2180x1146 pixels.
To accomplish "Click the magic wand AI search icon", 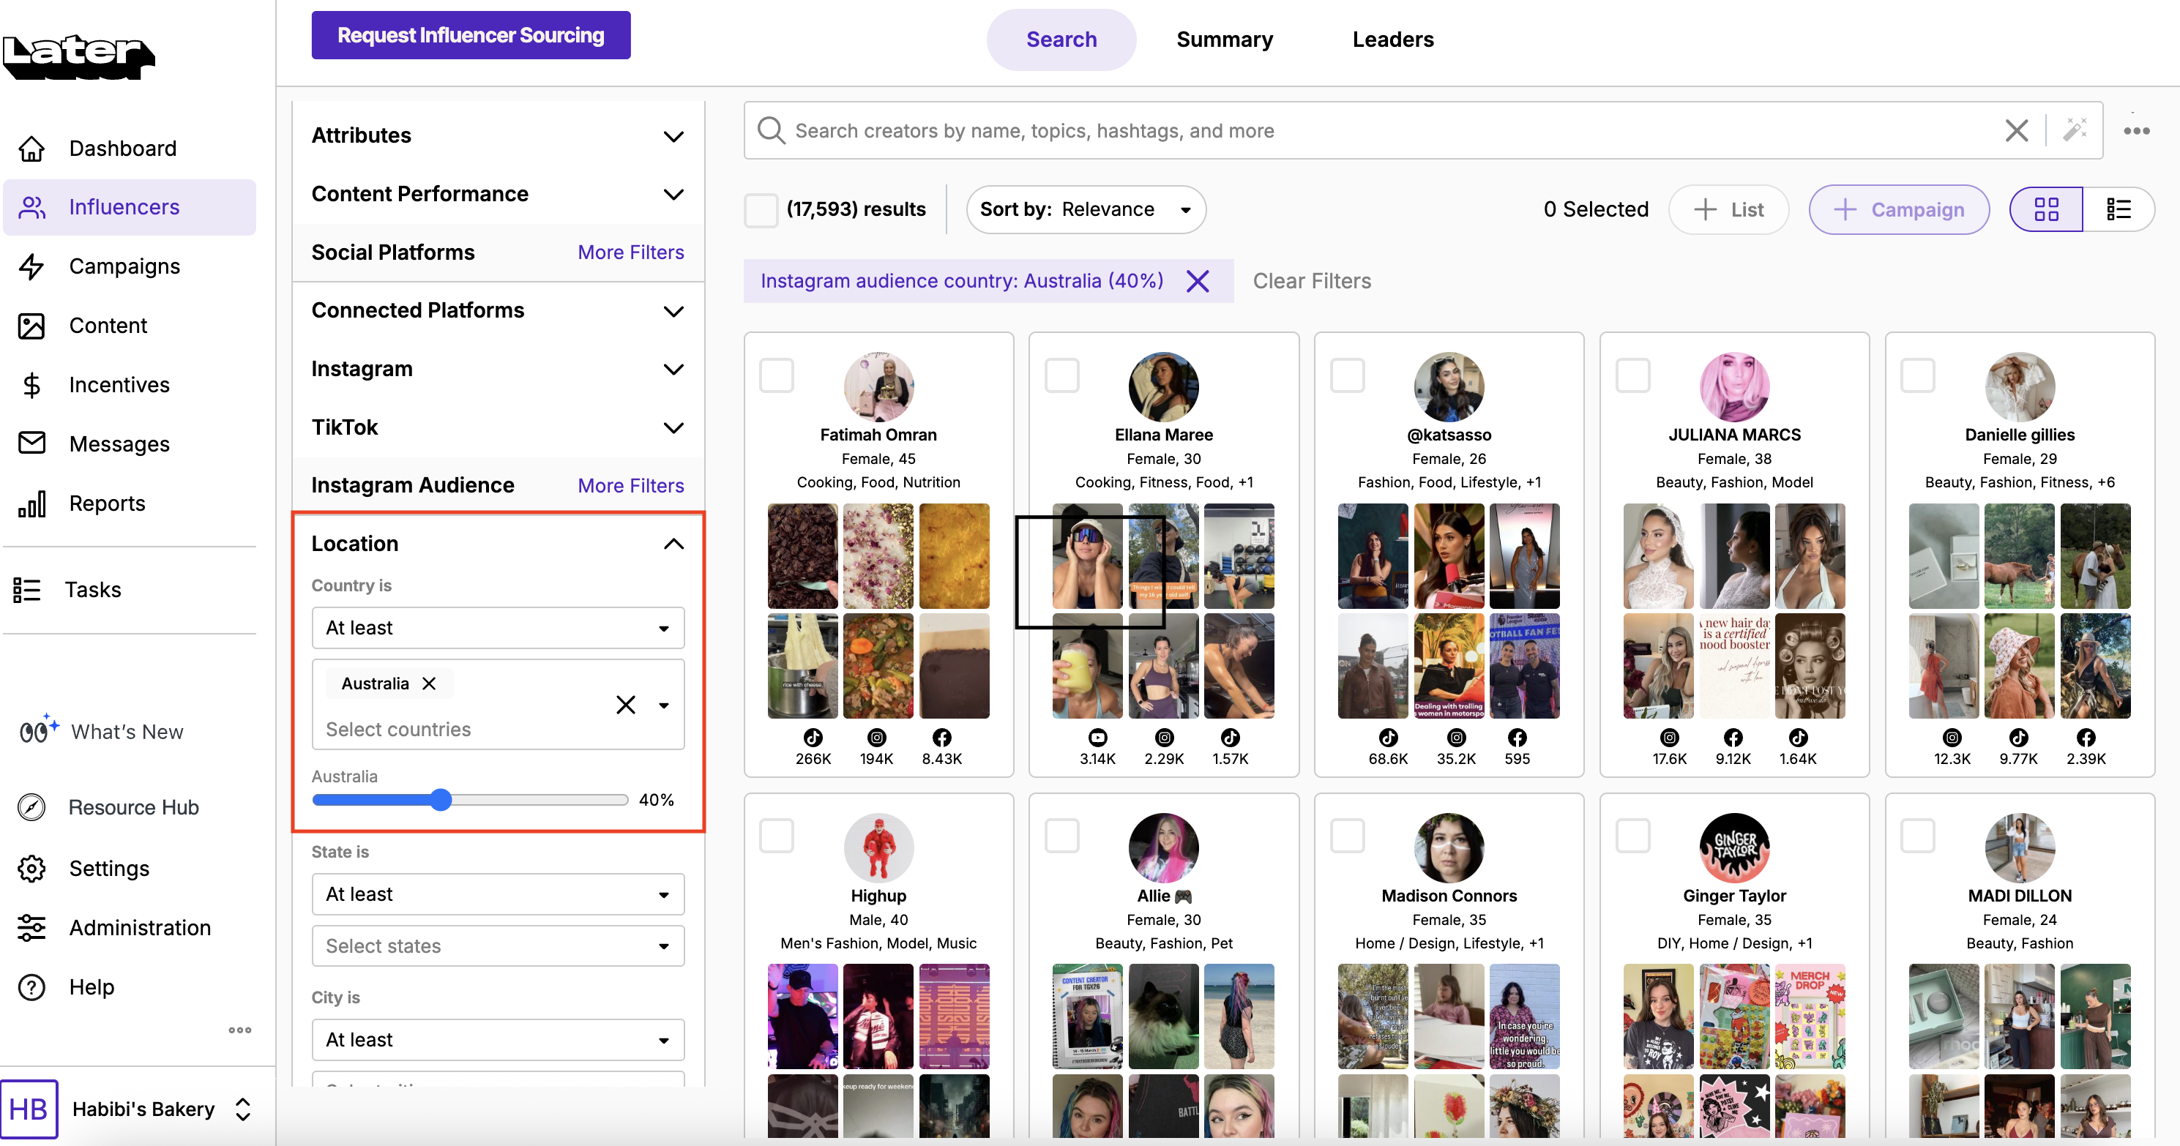I will pos(2074,130).
